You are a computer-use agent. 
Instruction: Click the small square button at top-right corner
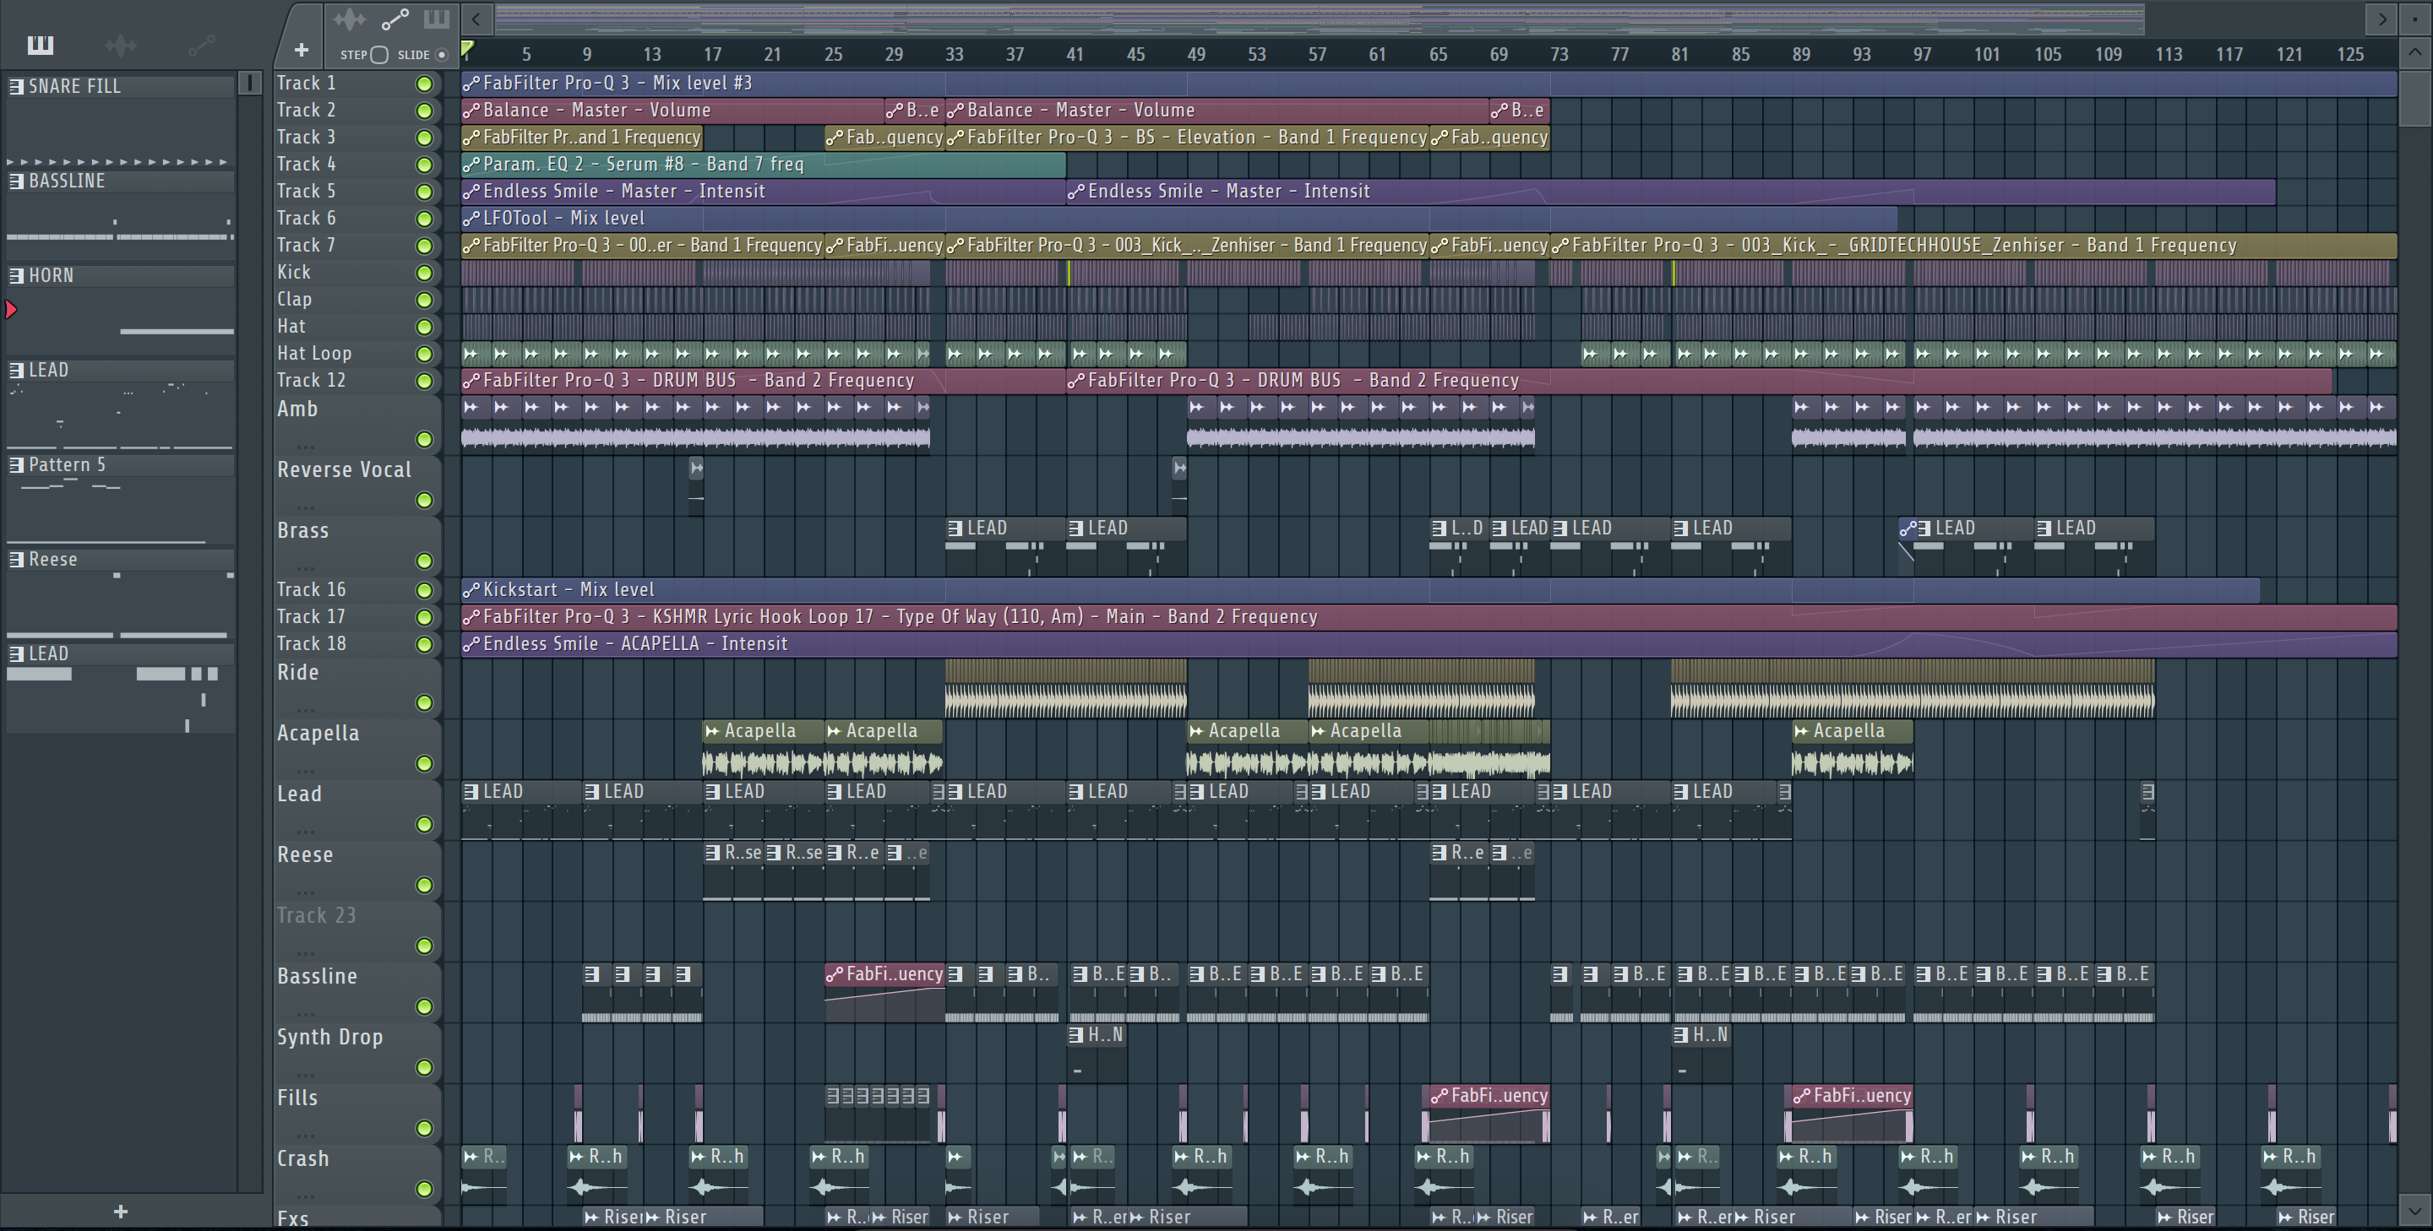(2415, 18)
